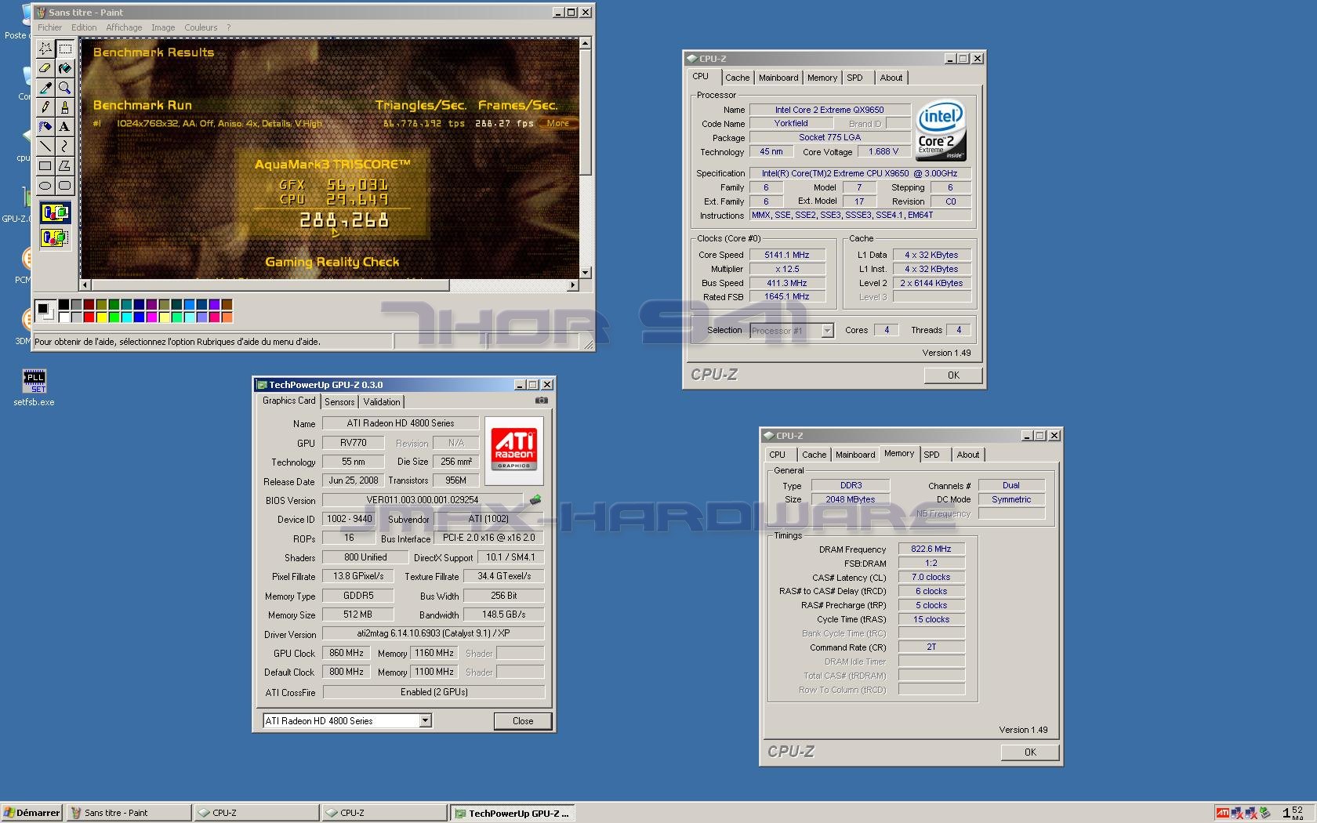Choose the Brush tool in Paint
1317x823 pixels.
coord(65,107)
